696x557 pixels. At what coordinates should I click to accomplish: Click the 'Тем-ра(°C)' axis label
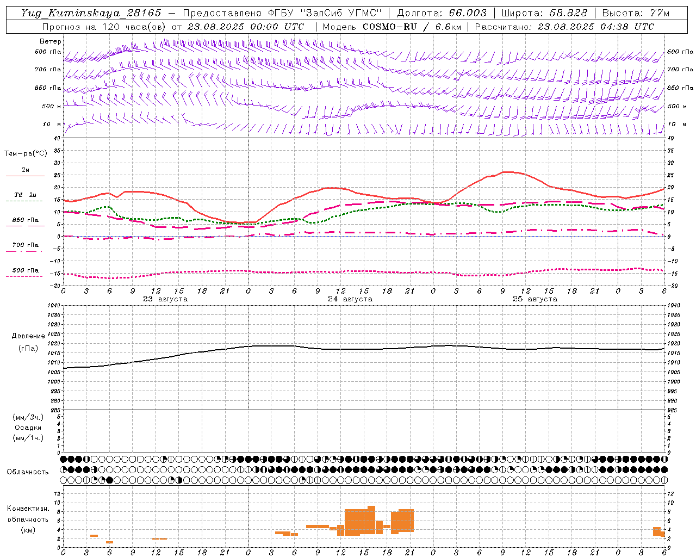coord(26,154)
